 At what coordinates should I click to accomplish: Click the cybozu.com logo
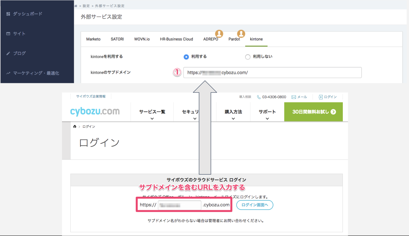[x=95, y=112]
